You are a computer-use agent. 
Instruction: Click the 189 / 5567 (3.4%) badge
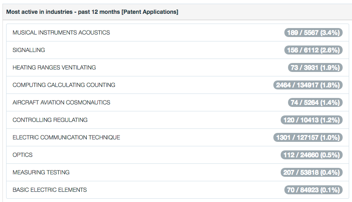click(x=313, y=33)
